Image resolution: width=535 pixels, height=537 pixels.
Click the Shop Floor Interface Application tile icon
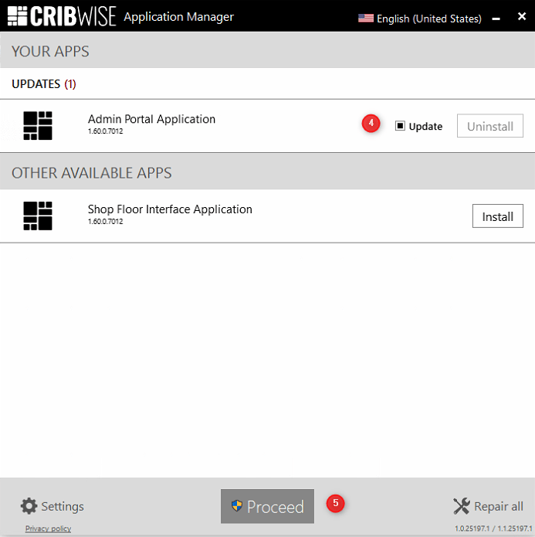click(x=38, y=216)
